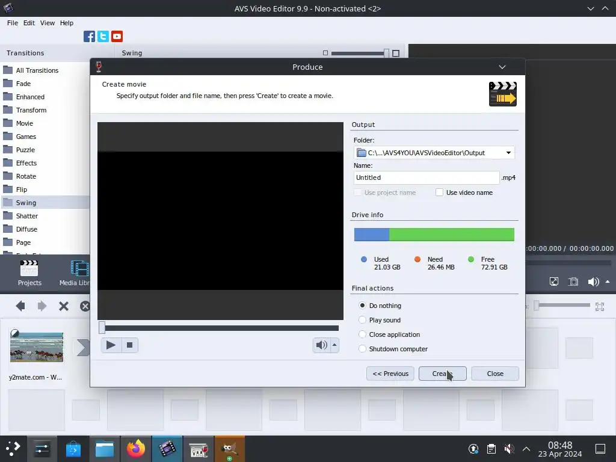Viewport: 616px width, 462px height.
Task: Select the y2mate.com video clip thumbnail
Action: click(37, 347)
